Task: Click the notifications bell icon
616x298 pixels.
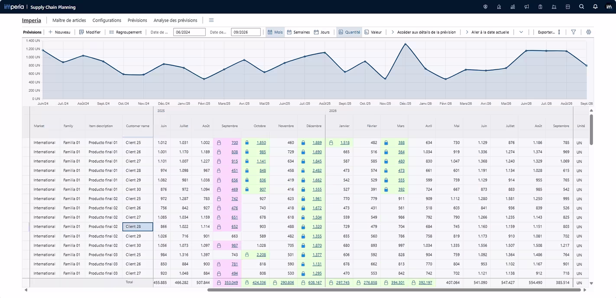Action: (x=595, y=7)
